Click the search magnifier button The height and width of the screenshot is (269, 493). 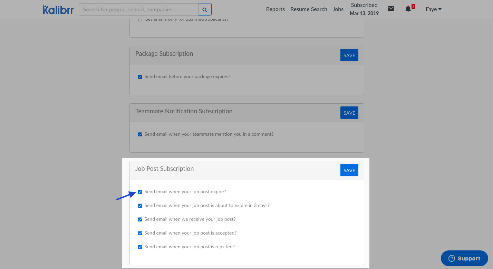205,9
